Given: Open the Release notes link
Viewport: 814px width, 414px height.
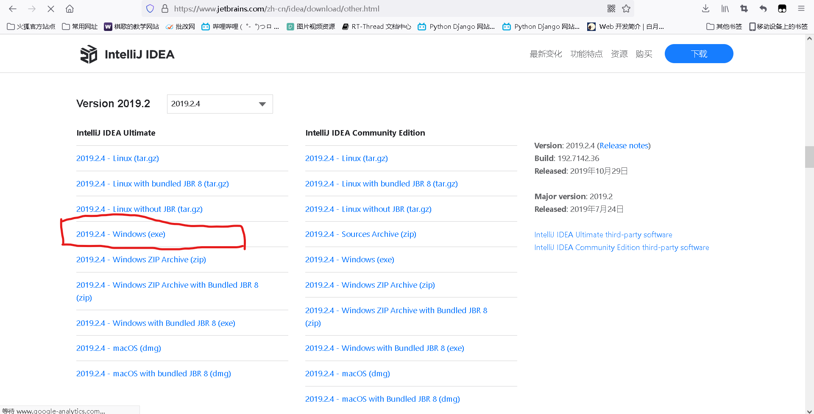Looking at the screenshot, I should coord(624,145).
